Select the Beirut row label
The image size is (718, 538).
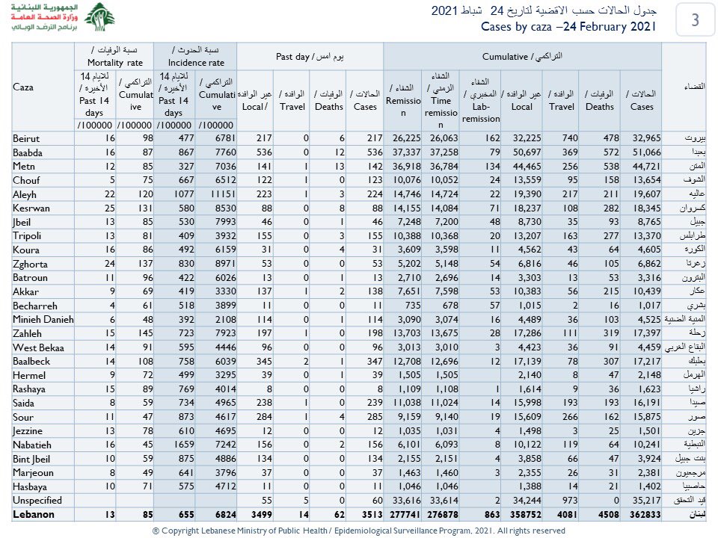coord(26,139)
